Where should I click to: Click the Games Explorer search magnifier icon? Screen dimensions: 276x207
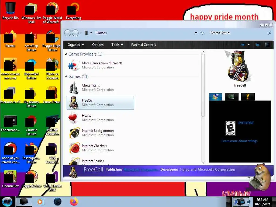(270, 33)
